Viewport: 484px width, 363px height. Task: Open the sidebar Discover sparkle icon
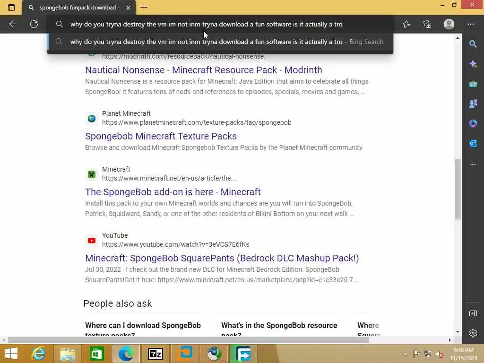click(x=473, y=64)
